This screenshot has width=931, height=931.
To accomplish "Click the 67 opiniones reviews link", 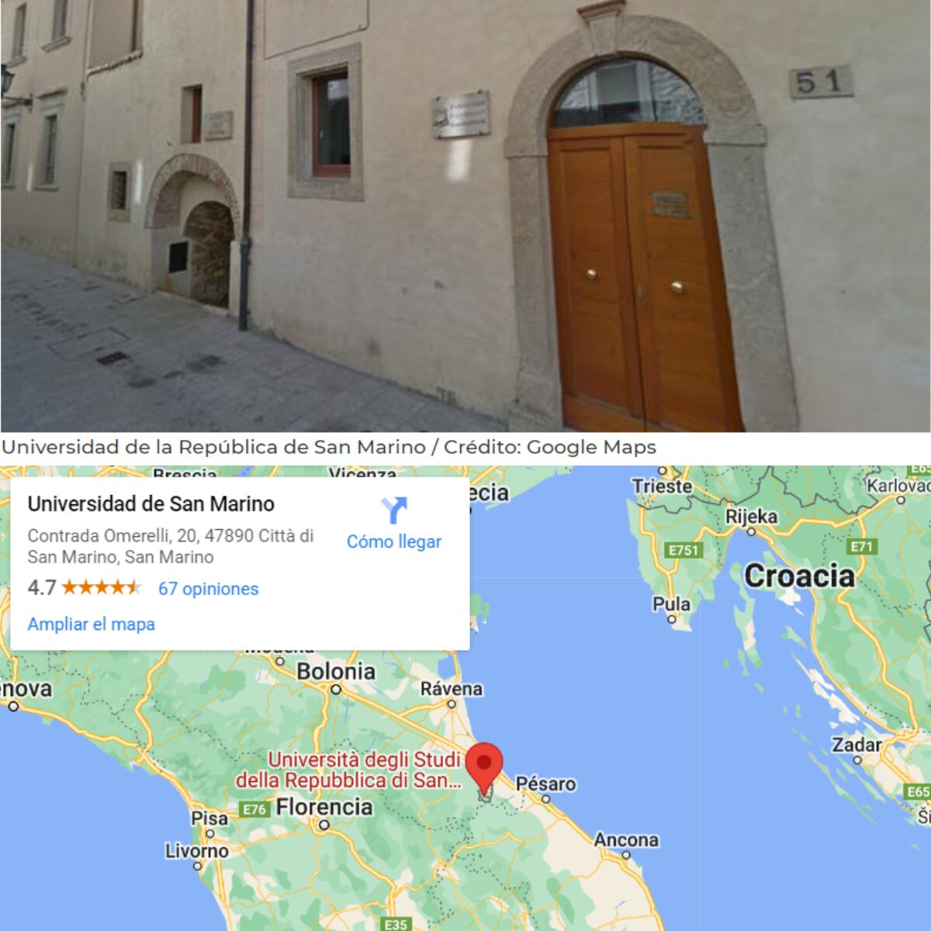I will [209, 589].
